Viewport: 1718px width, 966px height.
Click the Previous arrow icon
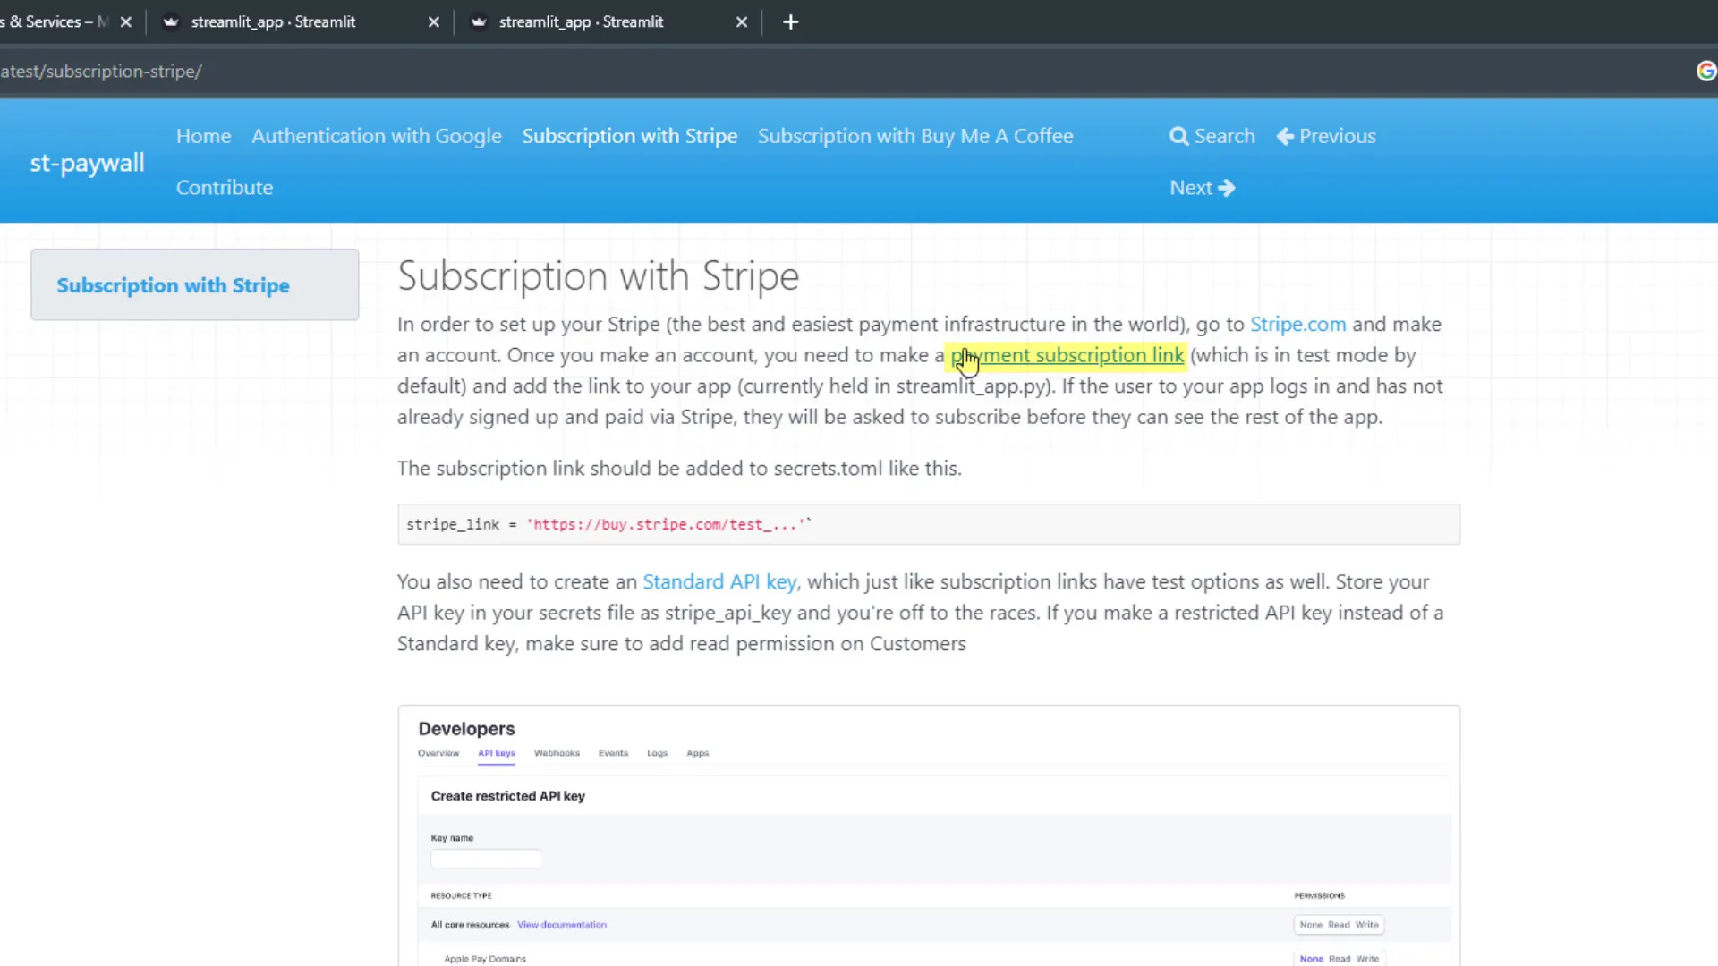tap(1287, 136)
